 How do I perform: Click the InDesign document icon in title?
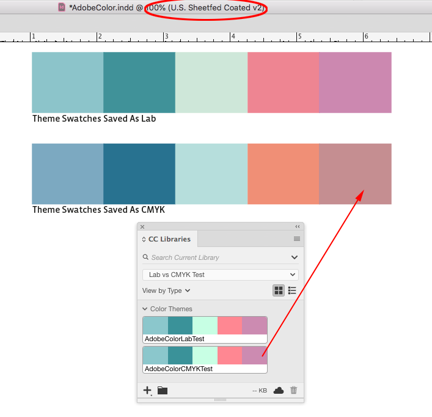click(x=62, y=7)
